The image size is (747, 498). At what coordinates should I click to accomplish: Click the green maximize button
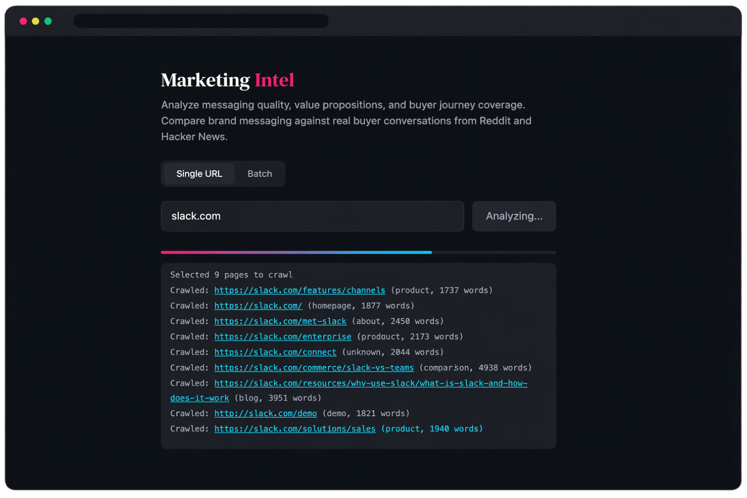47,21
